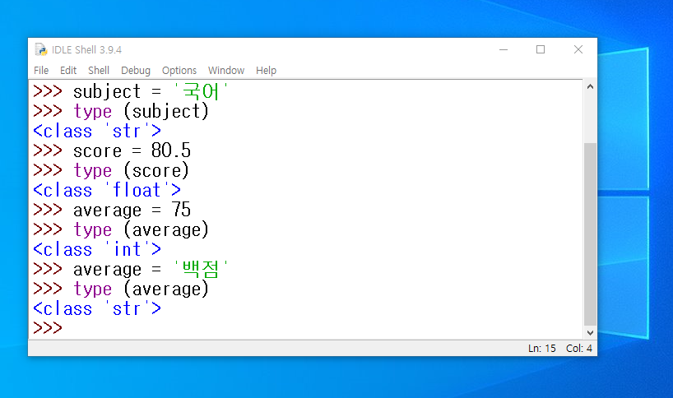The width and height of the screenshot is (673, 398).
Task: Open the Debug menu
Action: [x=136, y=71]
